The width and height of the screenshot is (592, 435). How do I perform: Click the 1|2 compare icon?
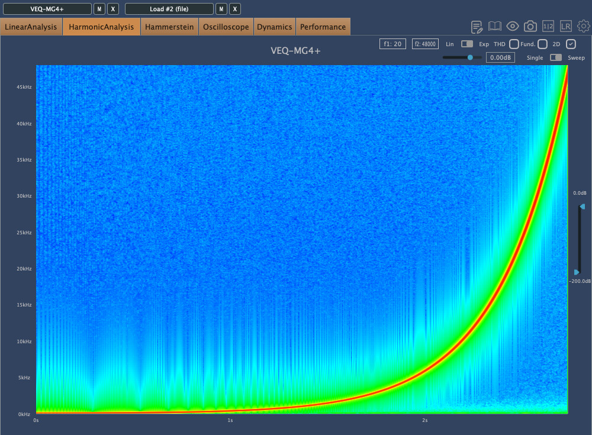click(548, 27)
